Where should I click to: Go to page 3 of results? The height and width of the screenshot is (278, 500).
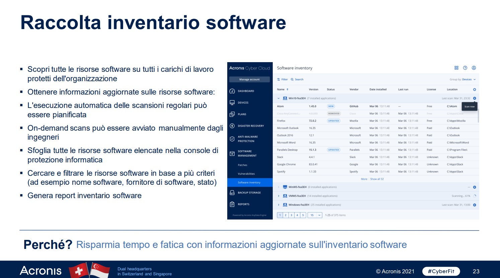click(291, 215)
